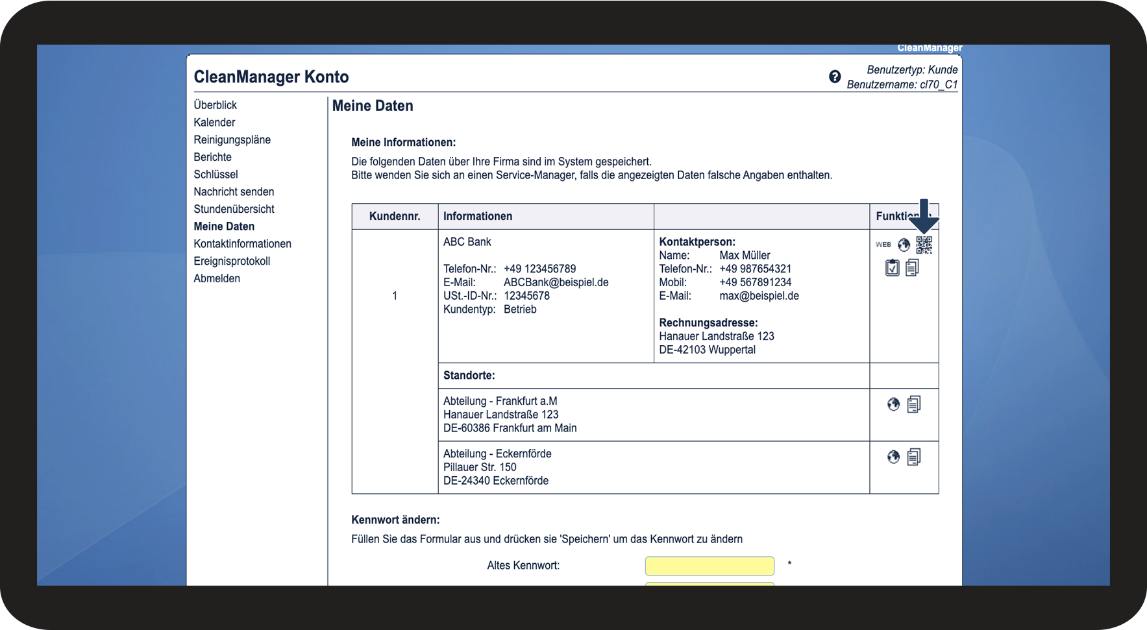Go to Kontaktinformationen page
Screen dimensions: 1147x630
coord(242,244)
